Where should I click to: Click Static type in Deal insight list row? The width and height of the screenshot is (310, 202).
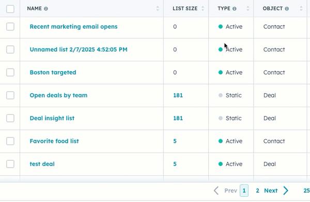coord(230,118)
